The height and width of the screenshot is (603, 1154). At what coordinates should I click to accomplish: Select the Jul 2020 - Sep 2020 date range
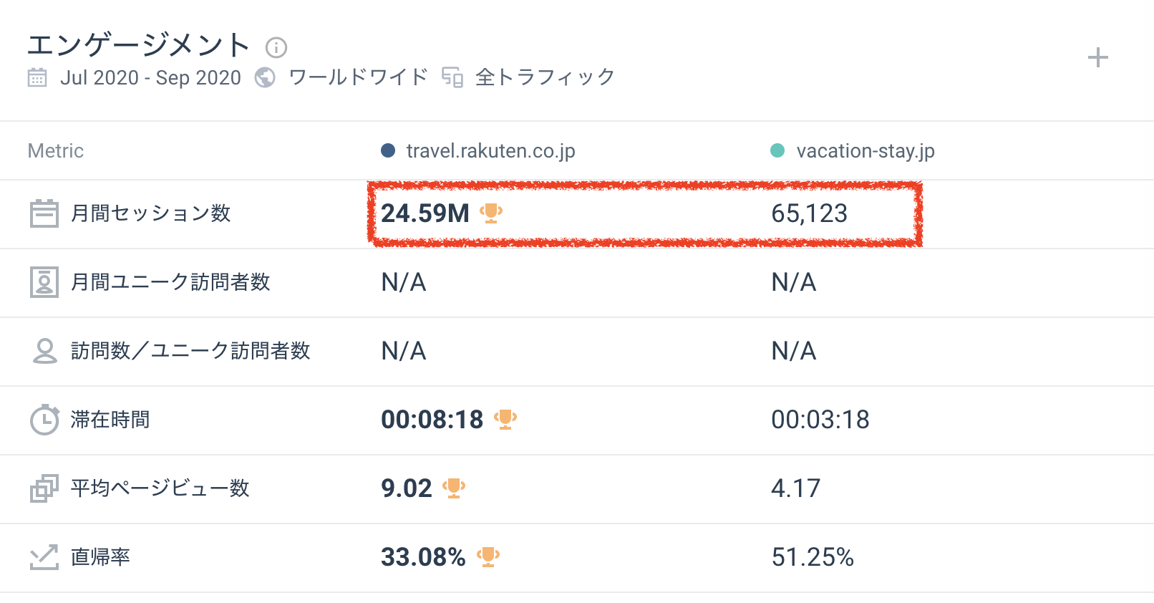pos(150,77)
